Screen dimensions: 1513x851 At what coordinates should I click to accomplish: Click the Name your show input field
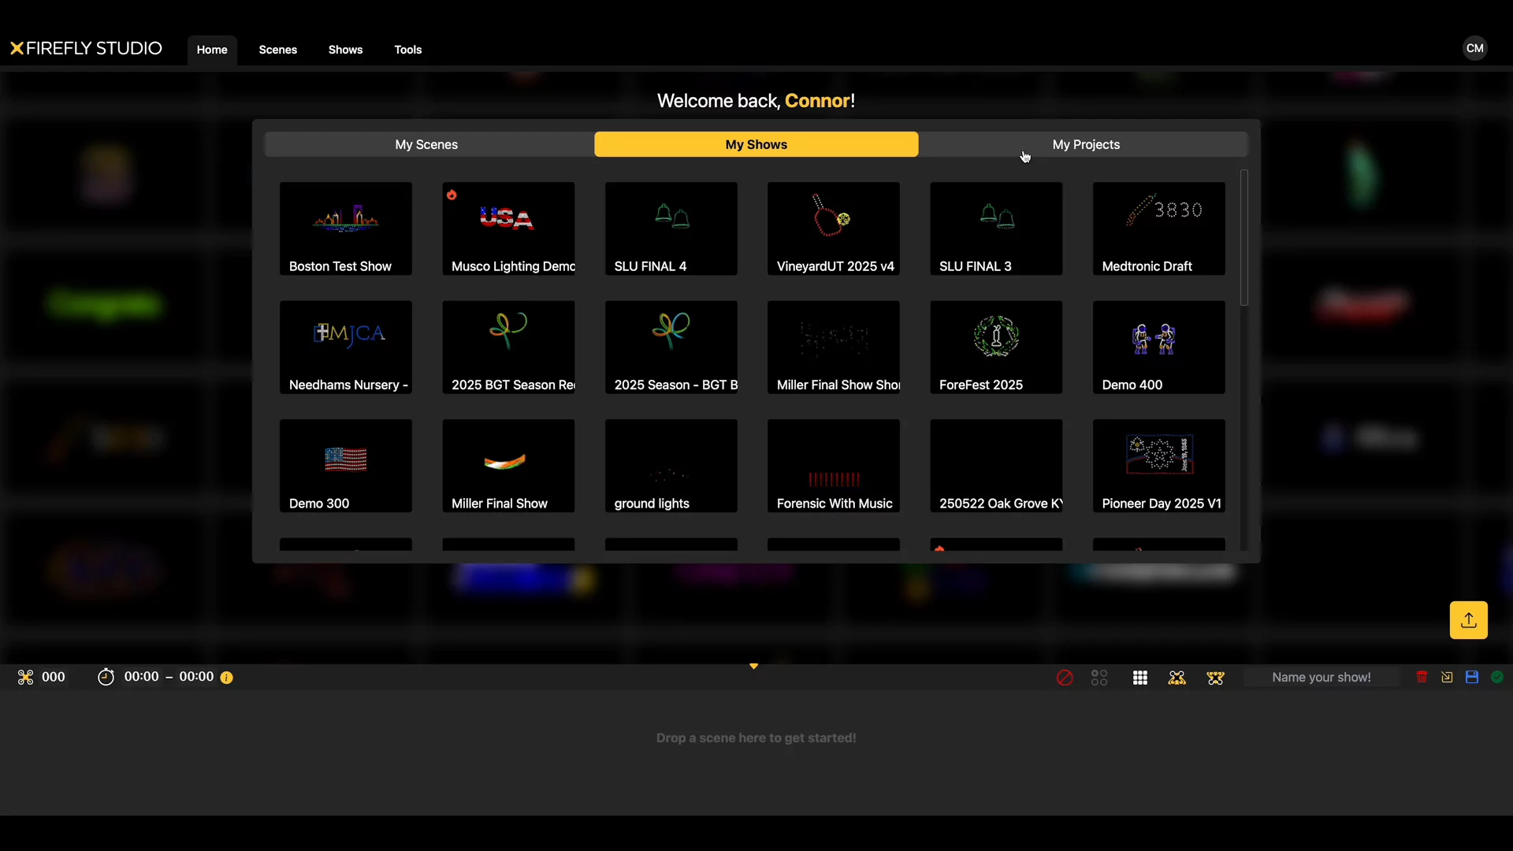1321,678
